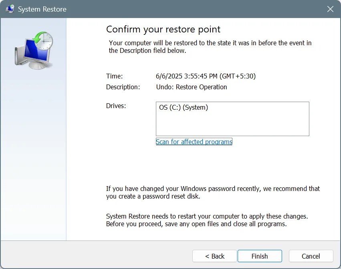Select OS (C:) (System) drive entry
The height and width of the screenshot is (269, 341).
184,107
